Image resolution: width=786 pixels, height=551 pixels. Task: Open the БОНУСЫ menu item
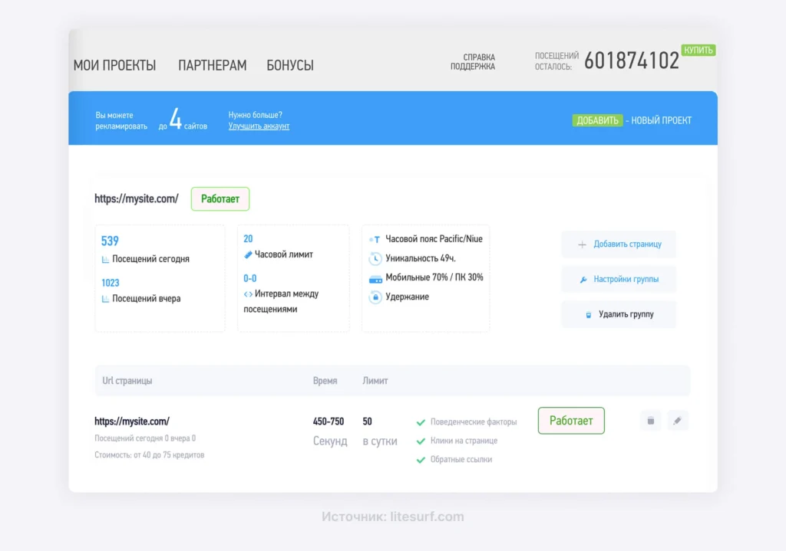(x=289, y=65)
